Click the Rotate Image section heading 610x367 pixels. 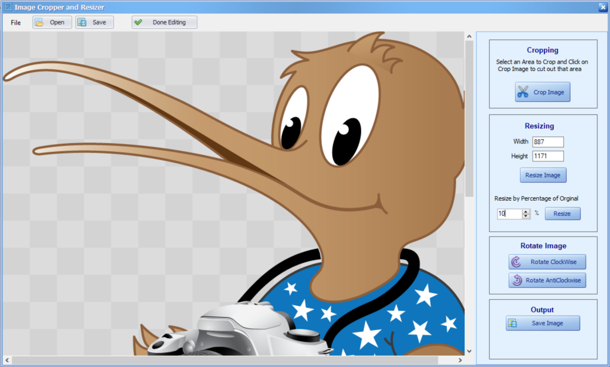[543, 245]
